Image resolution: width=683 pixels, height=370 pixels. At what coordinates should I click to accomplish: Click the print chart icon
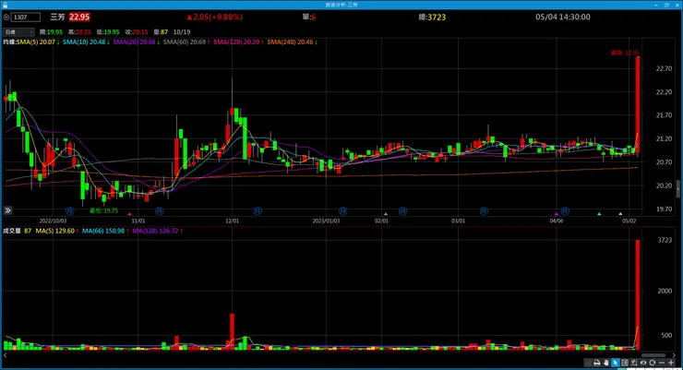(597, 363)
